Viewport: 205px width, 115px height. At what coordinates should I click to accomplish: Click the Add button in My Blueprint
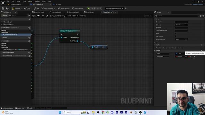click(x=4, y=15)
